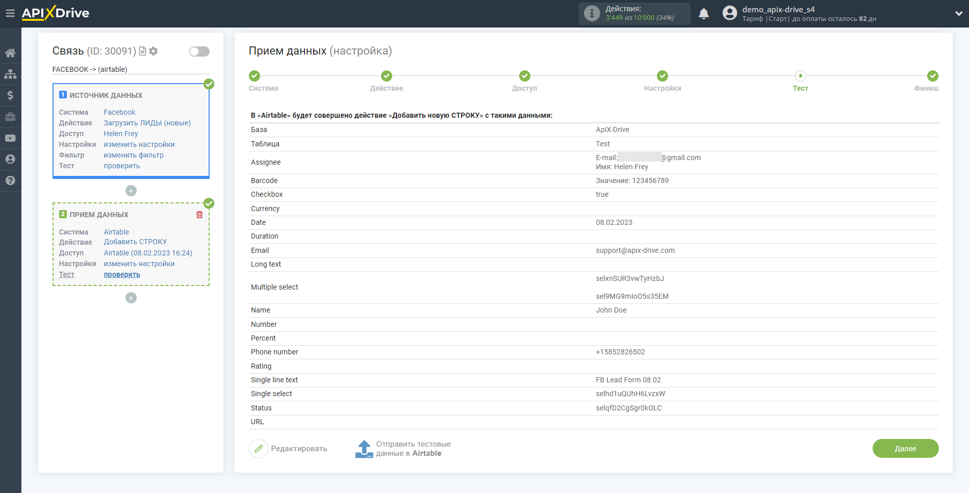Viewport: 969px width, 493px height.
Task: Add step between source and receiver
Action: tap(131, 191)
